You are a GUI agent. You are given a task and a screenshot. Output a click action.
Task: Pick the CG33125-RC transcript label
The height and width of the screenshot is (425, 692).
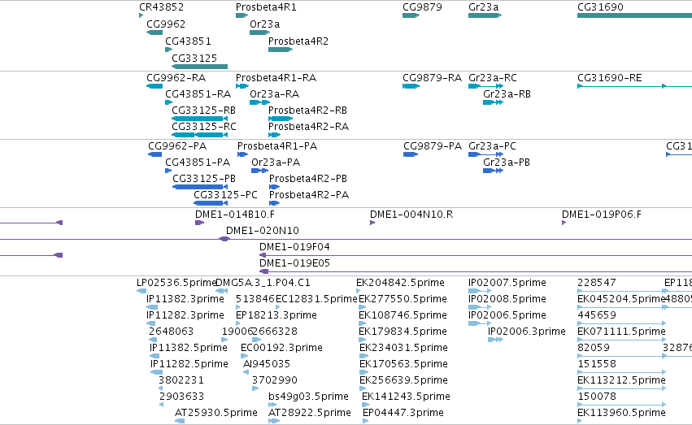point(204,127)
